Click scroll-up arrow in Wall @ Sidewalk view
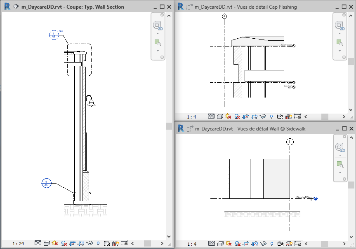The height and width of the screenshot is (249, 356). click(351, 137)
